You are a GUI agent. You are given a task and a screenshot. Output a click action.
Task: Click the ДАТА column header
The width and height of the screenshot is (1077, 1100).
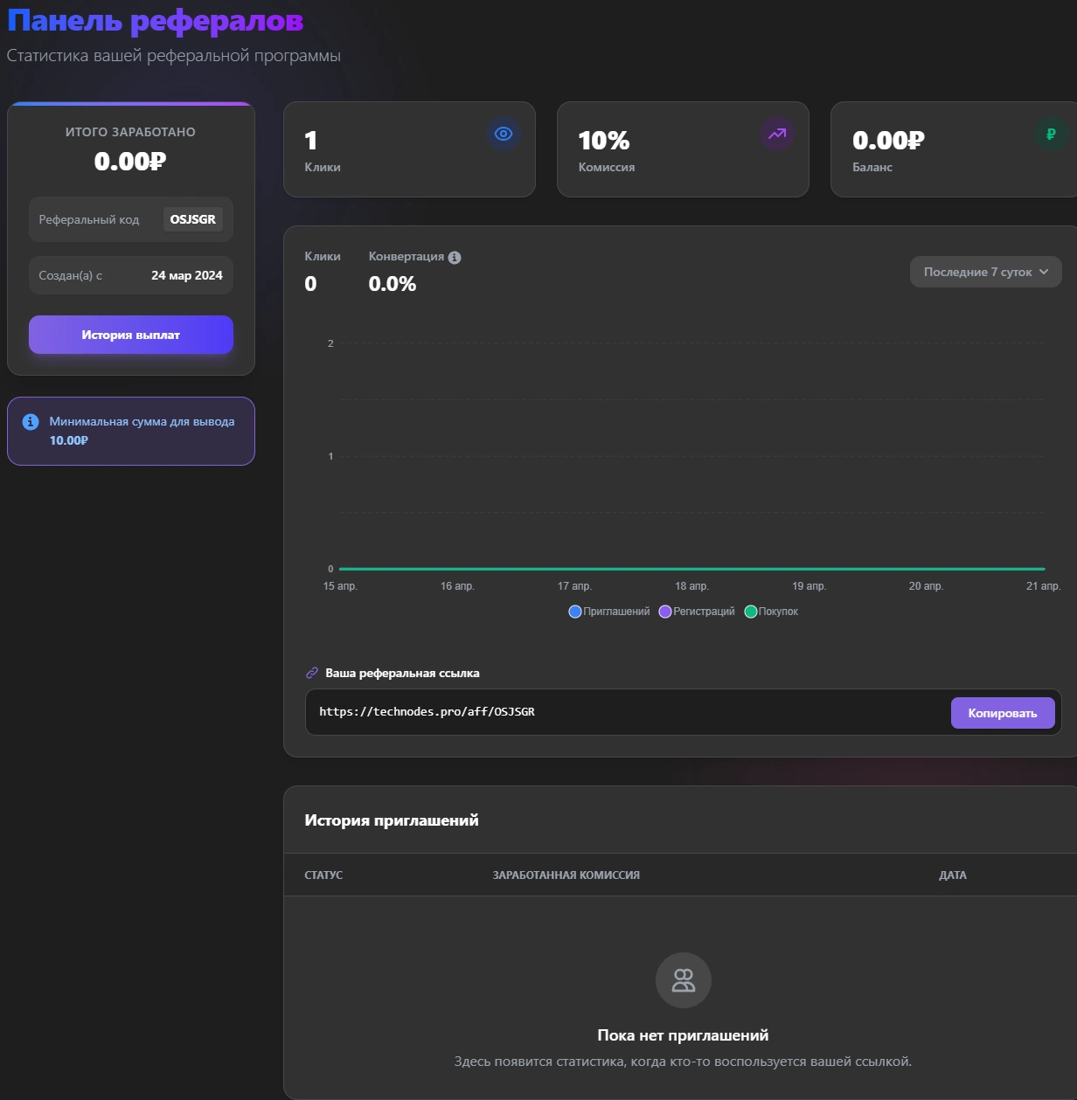[x=953, y=875]
